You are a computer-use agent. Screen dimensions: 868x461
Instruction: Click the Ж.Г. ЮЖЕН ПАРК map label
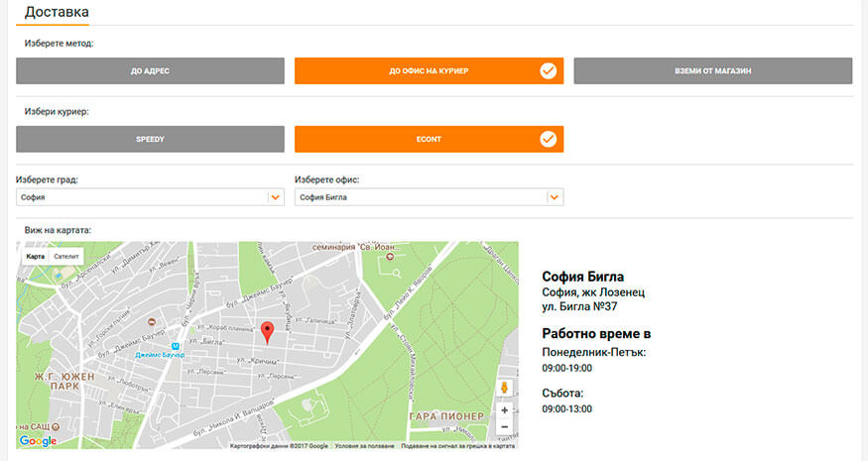[x=64, y=382]
